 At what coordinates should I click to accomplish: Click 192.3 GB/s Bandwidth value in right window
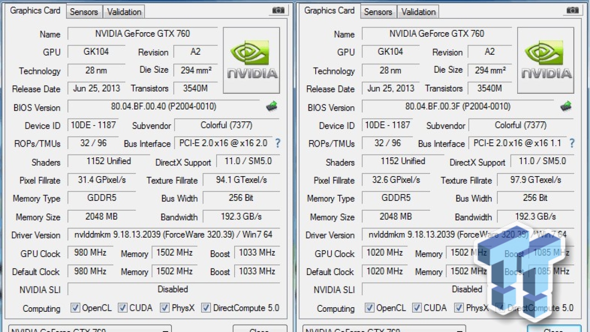[536, 216]
